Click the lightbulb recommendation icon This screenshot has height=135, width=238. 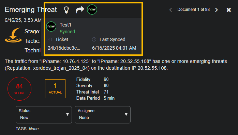[66, 10]
